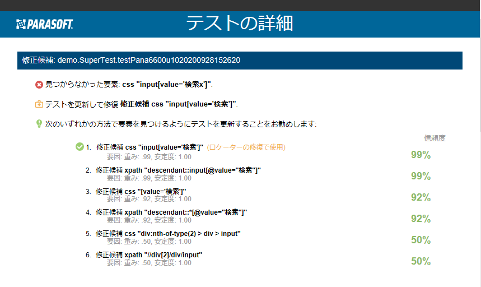Click the factor line 重み: .99 under candidate 1

149,157
